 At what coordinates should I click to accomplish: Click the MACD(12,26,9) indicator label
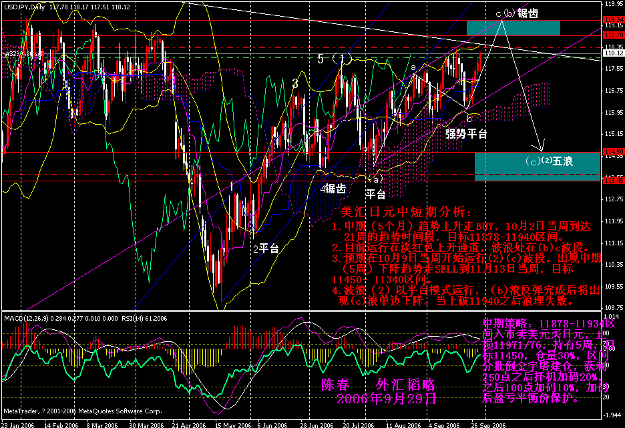coord(27,319)
